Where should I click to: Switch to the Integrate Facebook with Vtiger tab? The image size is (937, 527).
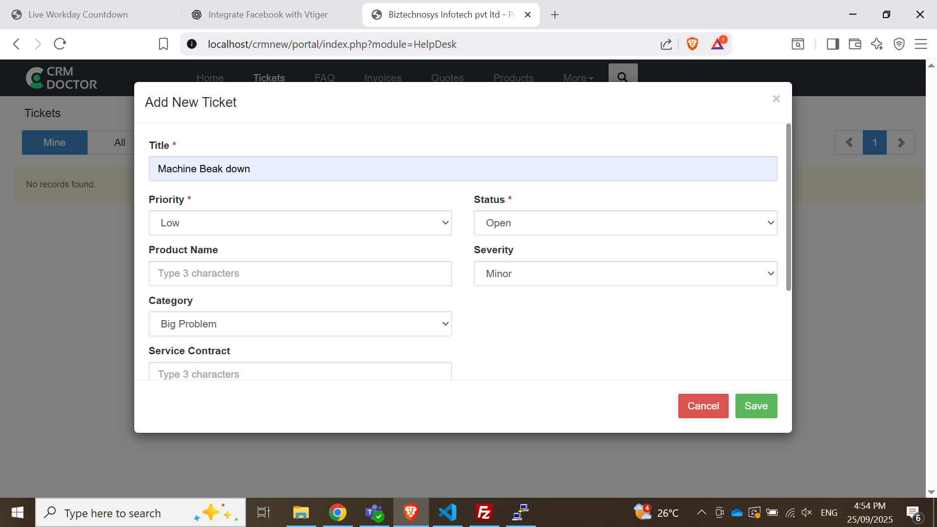point(267,14)
